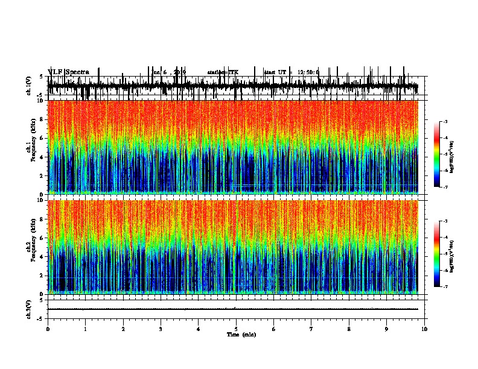Viewport: 478px width, 369px height.
Task: Click the ch.1 spectrogram color scale bar
Action: pyautogui.click(x=437, y=154)
